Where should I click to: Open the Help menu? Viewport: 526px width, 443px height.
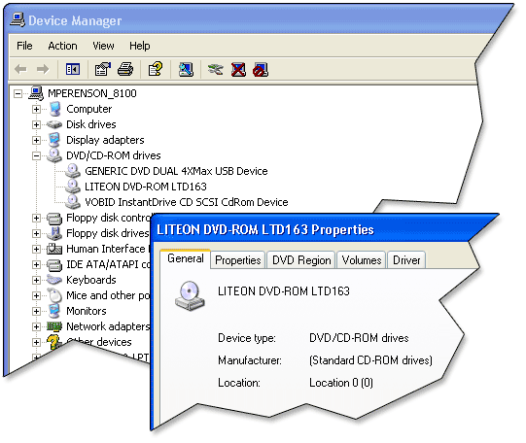coord(140,46)
